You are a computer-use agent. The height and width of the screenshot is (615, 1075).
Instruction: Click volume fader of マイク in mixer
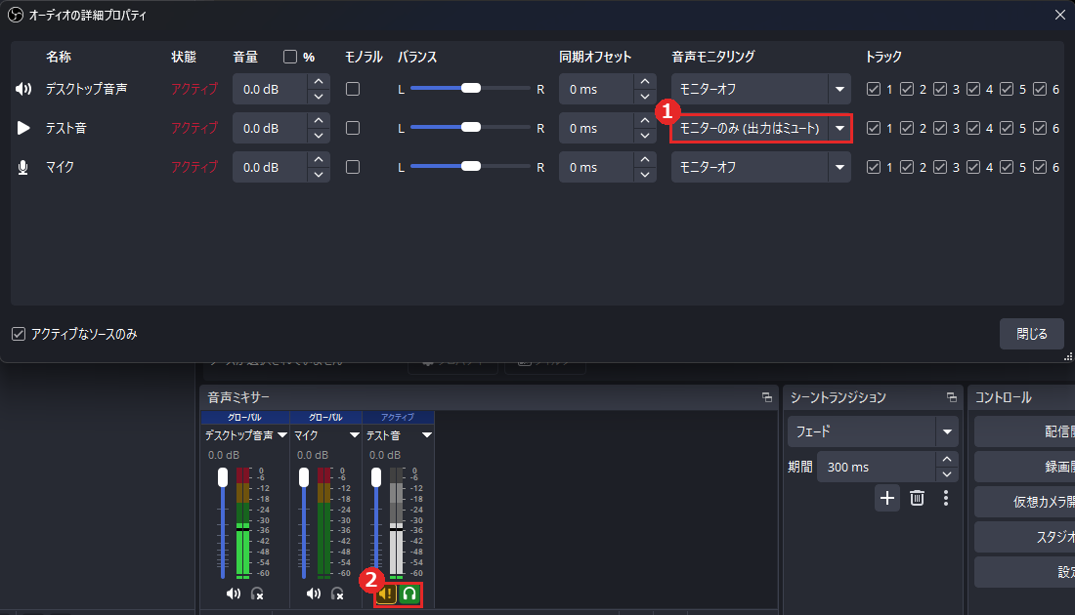click(x=304, y=477)
